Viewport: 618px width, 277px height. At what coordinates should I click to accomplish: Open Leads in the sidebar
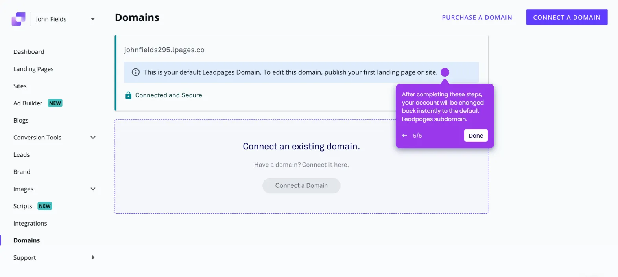tap(21, 155)
